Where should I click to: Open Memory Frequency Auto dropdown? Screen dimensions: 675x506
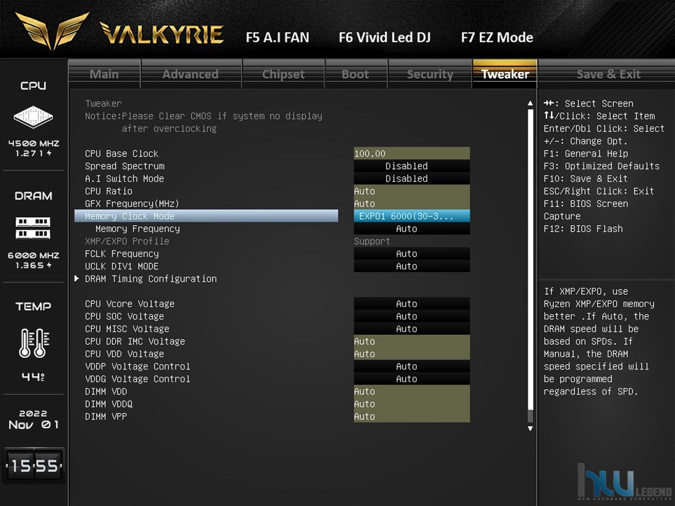coord(412,228)
